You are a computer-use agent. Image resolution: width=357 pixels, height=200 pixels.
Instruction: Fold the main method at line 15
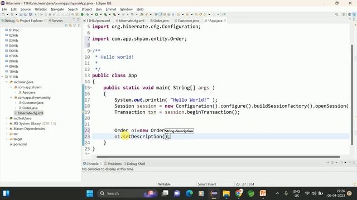[x=91, y=88]
